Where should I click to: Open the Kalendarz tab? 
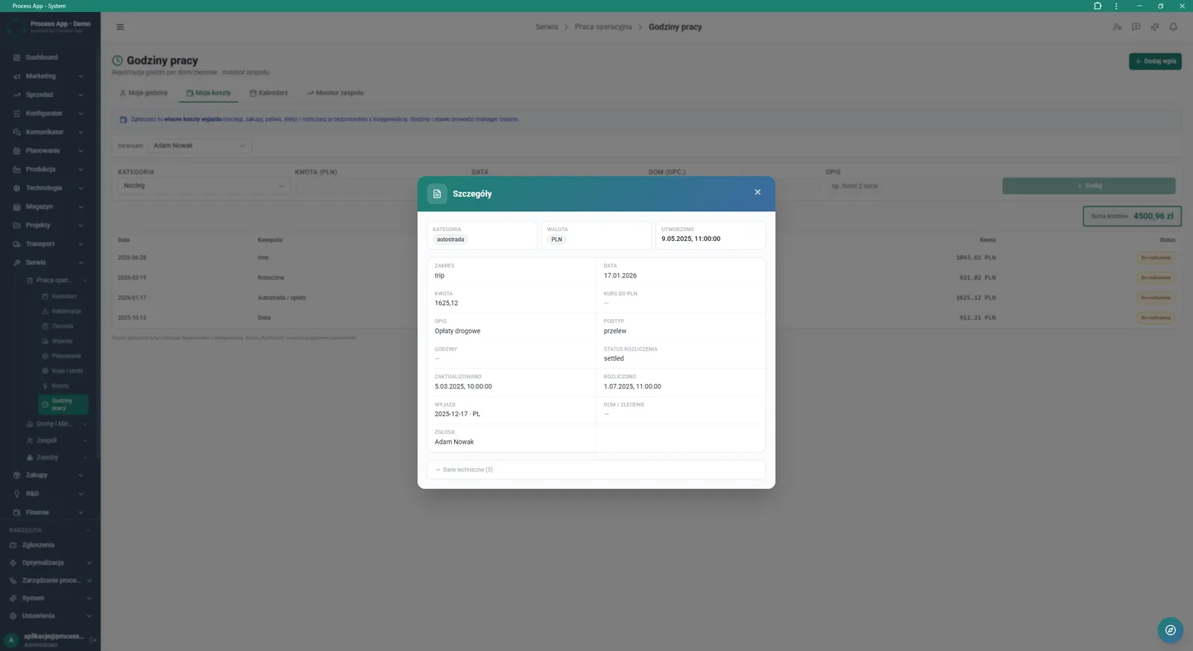268,93
